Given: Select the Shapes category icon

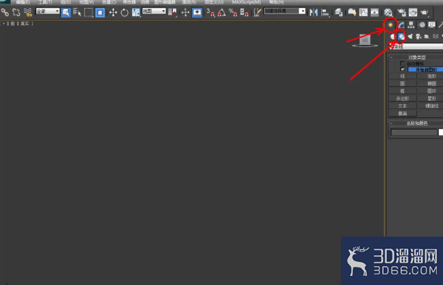Looking at the screenshot, I should tap(401, 37).
